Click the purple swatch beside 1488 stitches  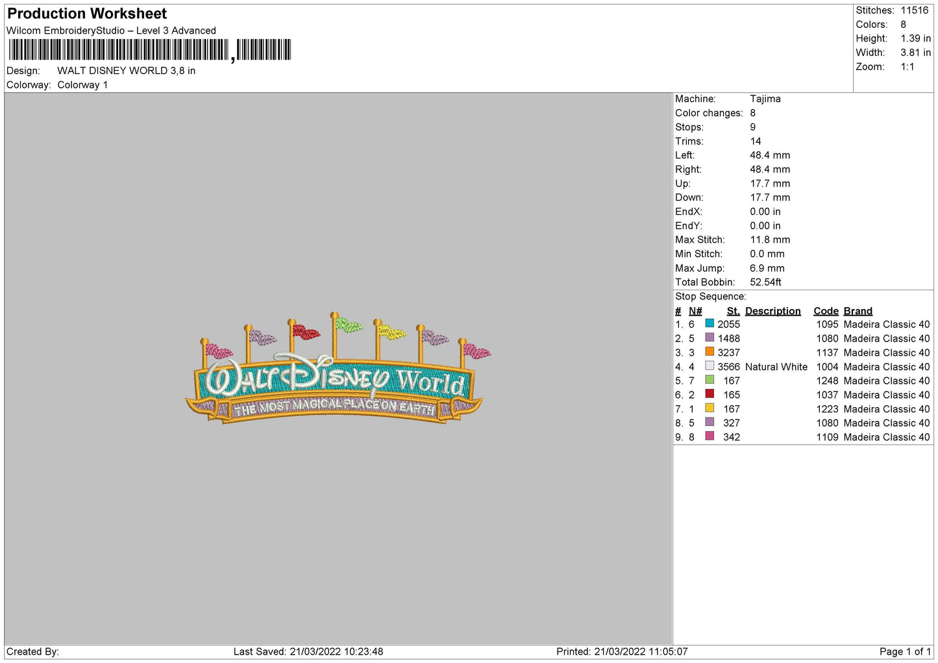click(710, 338)
